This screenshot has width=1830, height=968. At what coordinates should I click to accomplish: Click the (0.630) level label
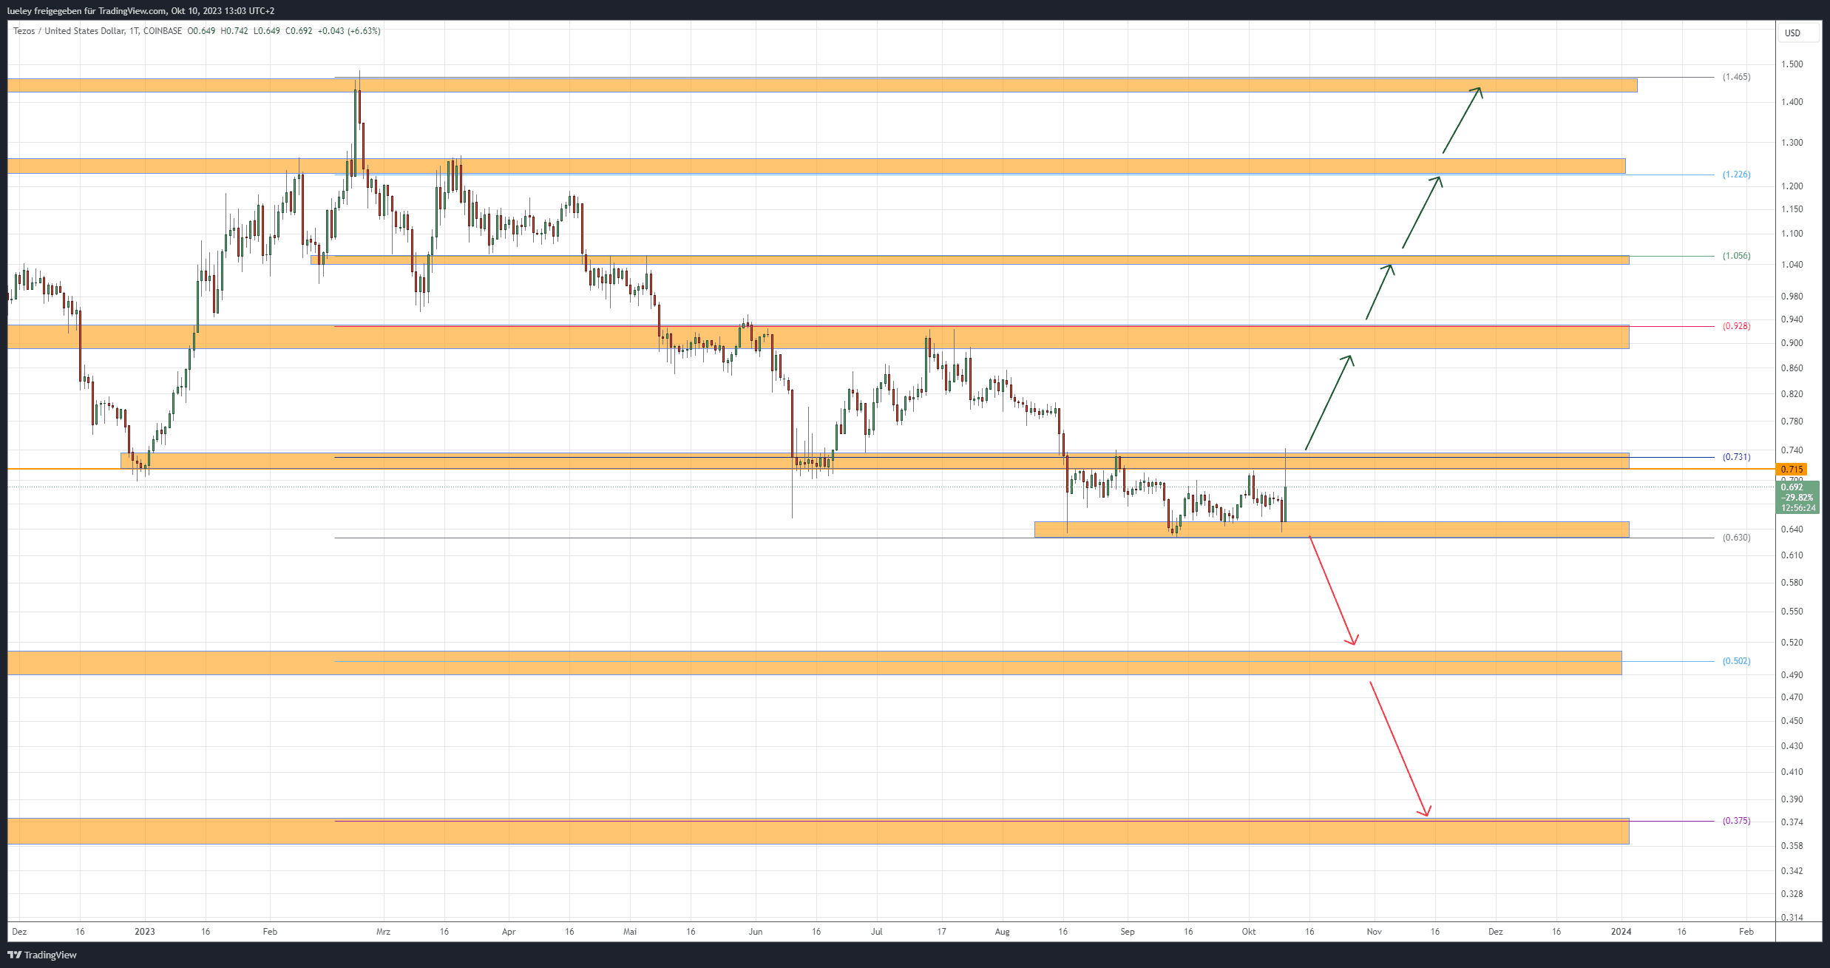click(1736, 538)
